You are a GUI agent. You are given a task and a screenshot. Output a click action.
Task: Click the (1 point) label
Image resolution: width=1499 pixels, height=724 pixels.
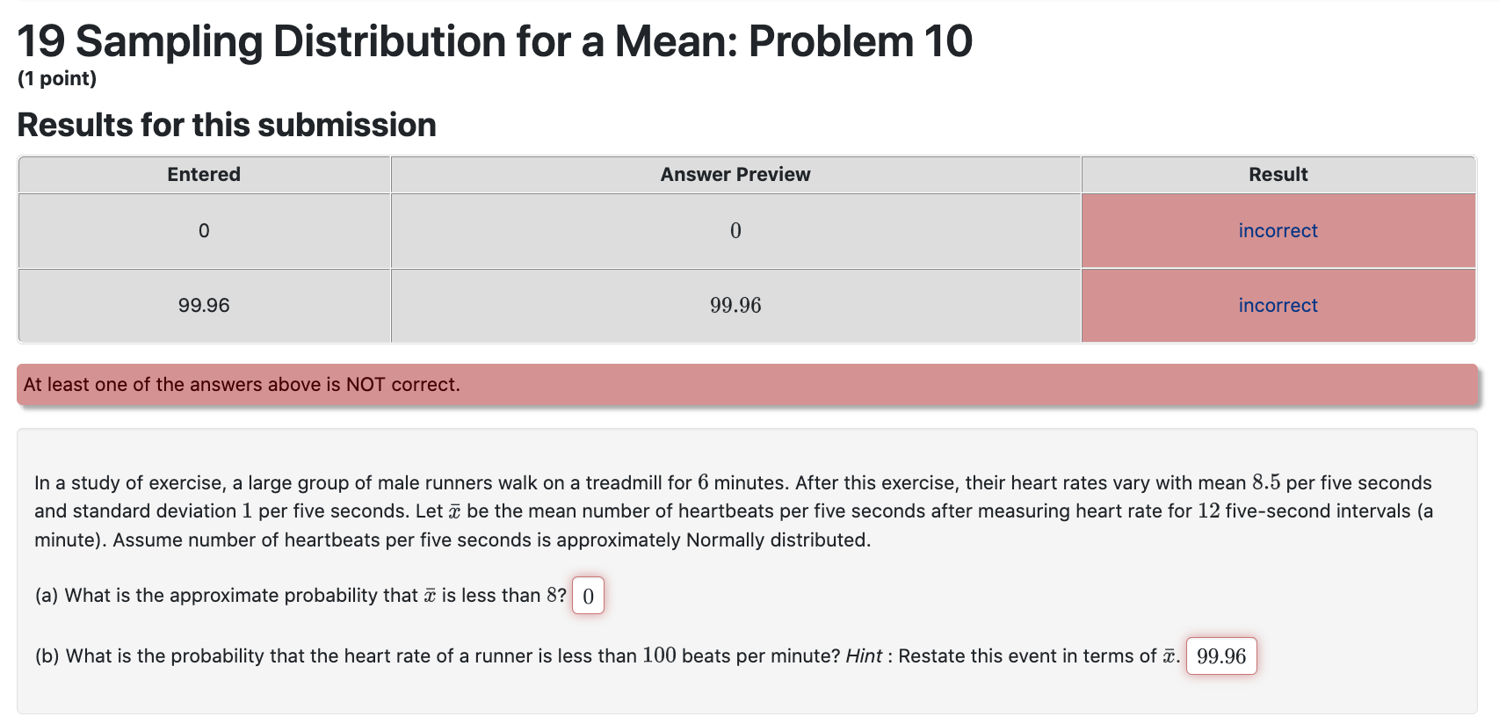[x=57, y=79]
